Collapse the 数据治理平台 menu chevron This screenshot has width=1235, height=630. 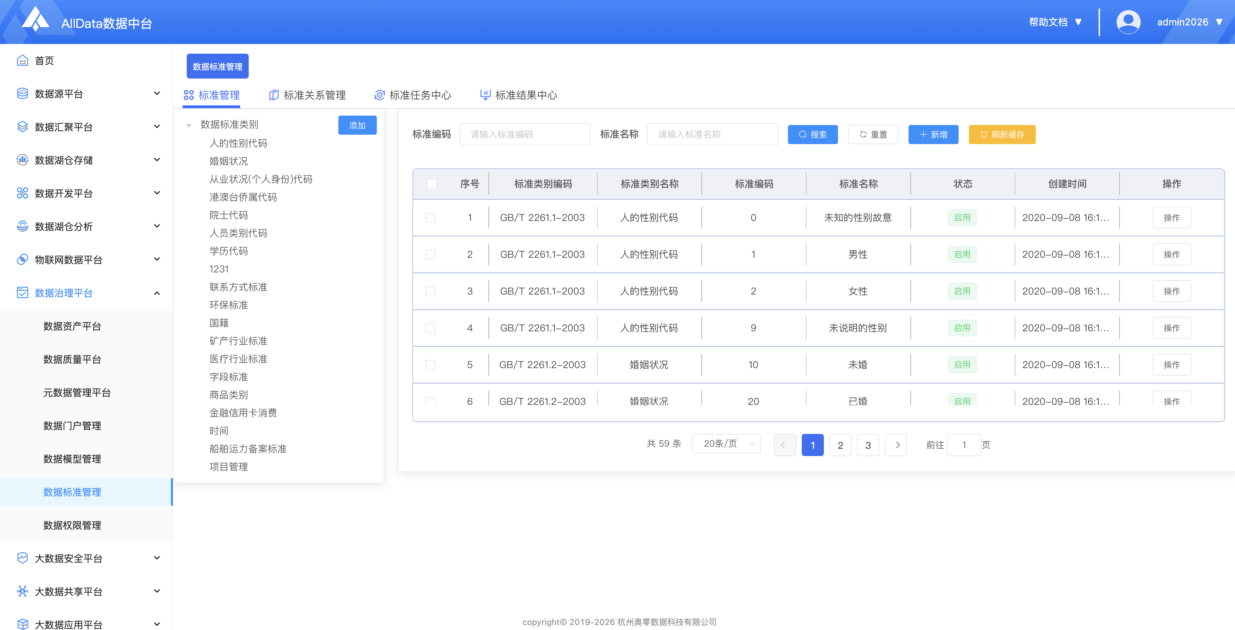157,293
